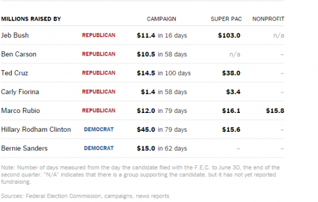Viewport: 318px width, 202px height.
Task: Click Jeb Bush's $103.0 Super PAC figure
Action: coord(229,36)
